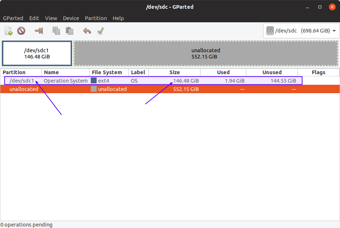340x228 pixels.
Task: Click the Resize/Move partition icon
Action: tap(38, 31)
